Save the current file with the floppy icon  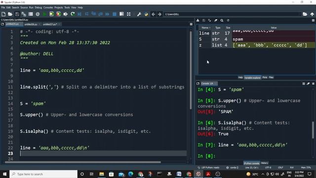(17, 14)
